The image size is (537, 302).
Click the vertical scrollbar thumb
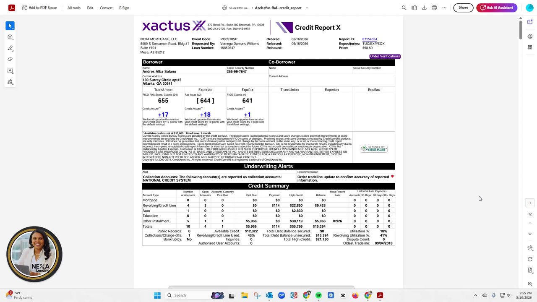[520, 29]
